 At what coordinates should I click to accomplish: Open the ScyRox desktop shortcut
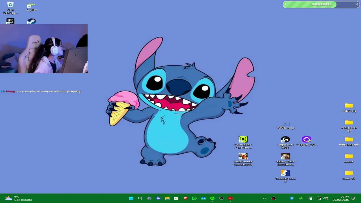[x=31, y=7]
